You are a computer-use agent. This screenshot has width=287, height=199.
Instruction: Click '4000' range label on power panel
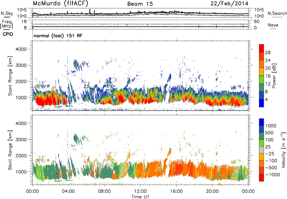(x=21, y=49)
